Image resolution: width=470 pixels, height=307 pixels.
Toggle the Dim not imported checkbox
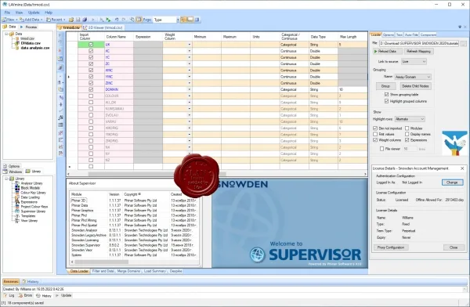375,128
